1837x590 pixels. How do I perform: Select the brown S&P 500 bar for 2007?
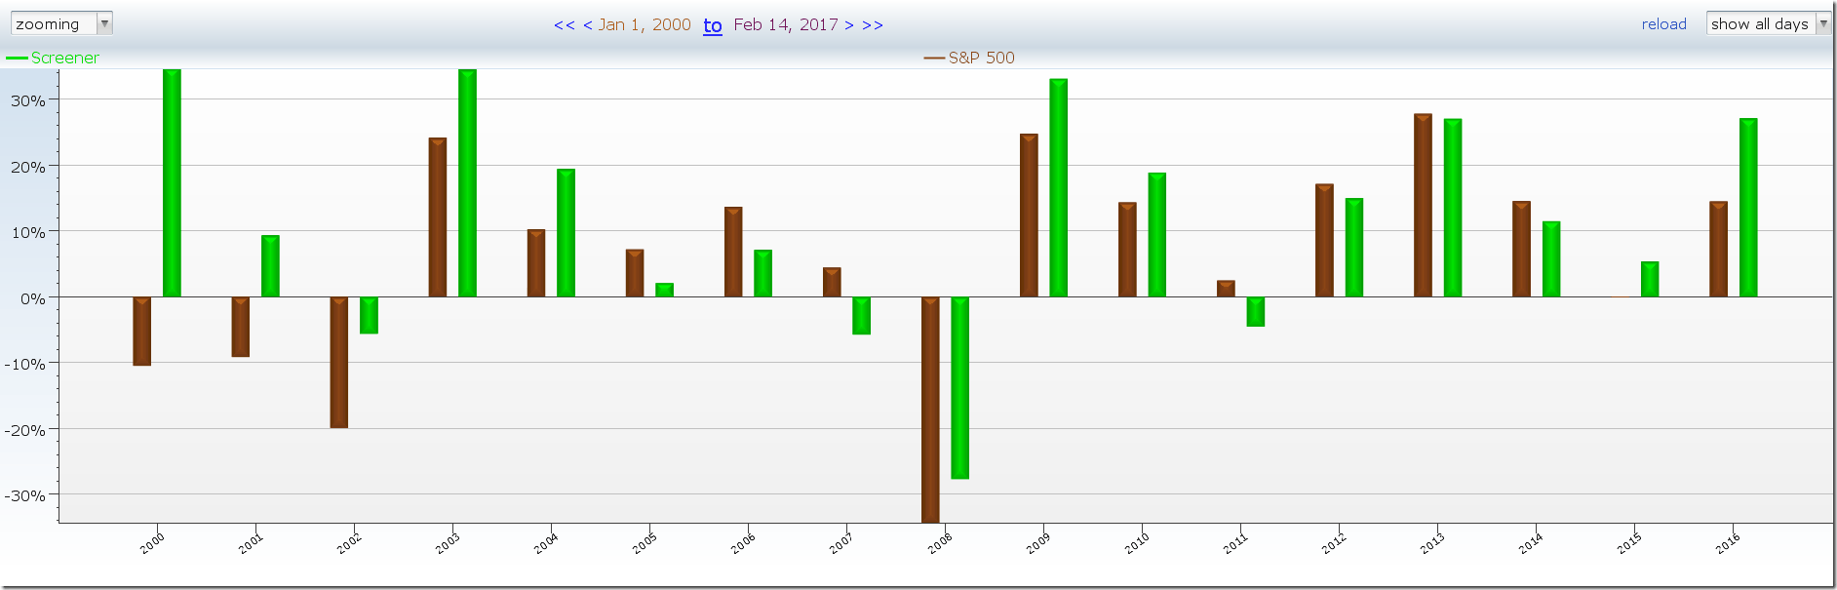832,282
